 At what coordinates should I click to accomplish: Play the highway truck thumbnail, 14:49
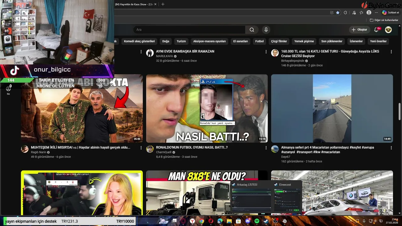coord(332,109)
